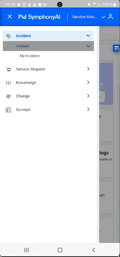This screenshot has height=257, width=120.
Task: Click the Surveys clipboard icon
Action: [8, 110]
